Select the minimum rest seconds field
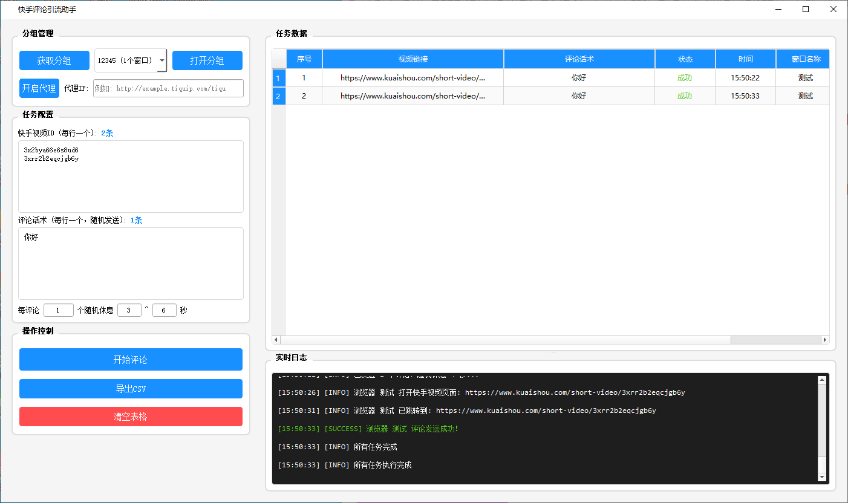 (129, 310)
